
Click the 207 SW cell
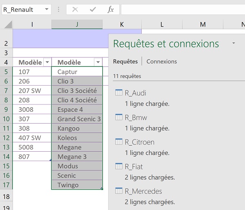click(x=32, y=91)
